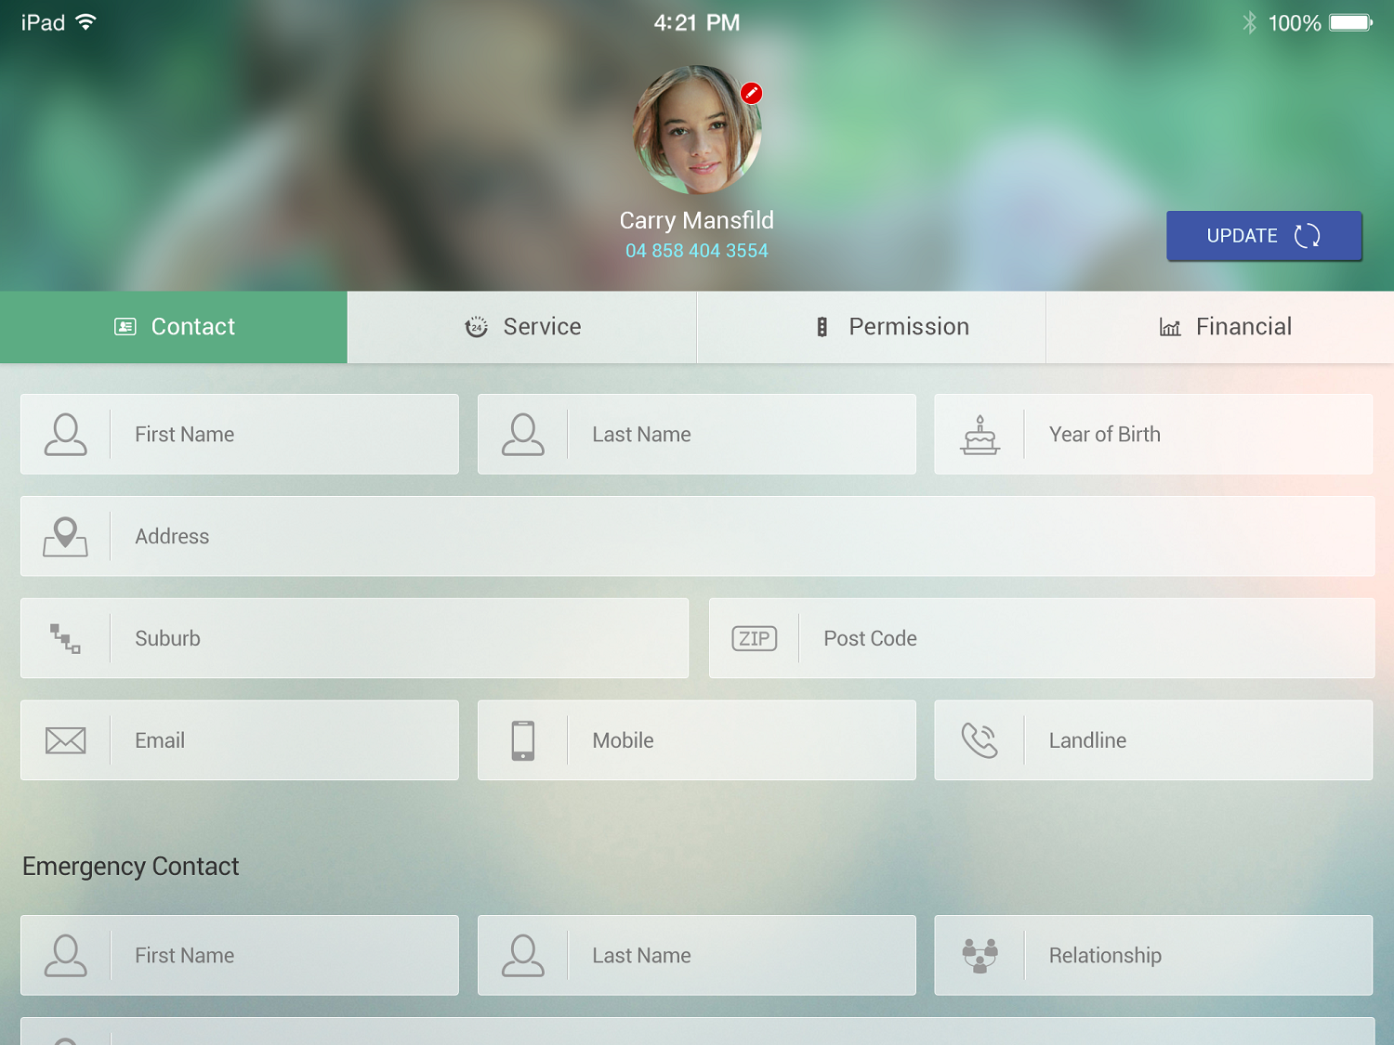The width and height of the screenshot is (1394, 1045).
Task: Select the Year of Birth field
Action: (1154, 435)
